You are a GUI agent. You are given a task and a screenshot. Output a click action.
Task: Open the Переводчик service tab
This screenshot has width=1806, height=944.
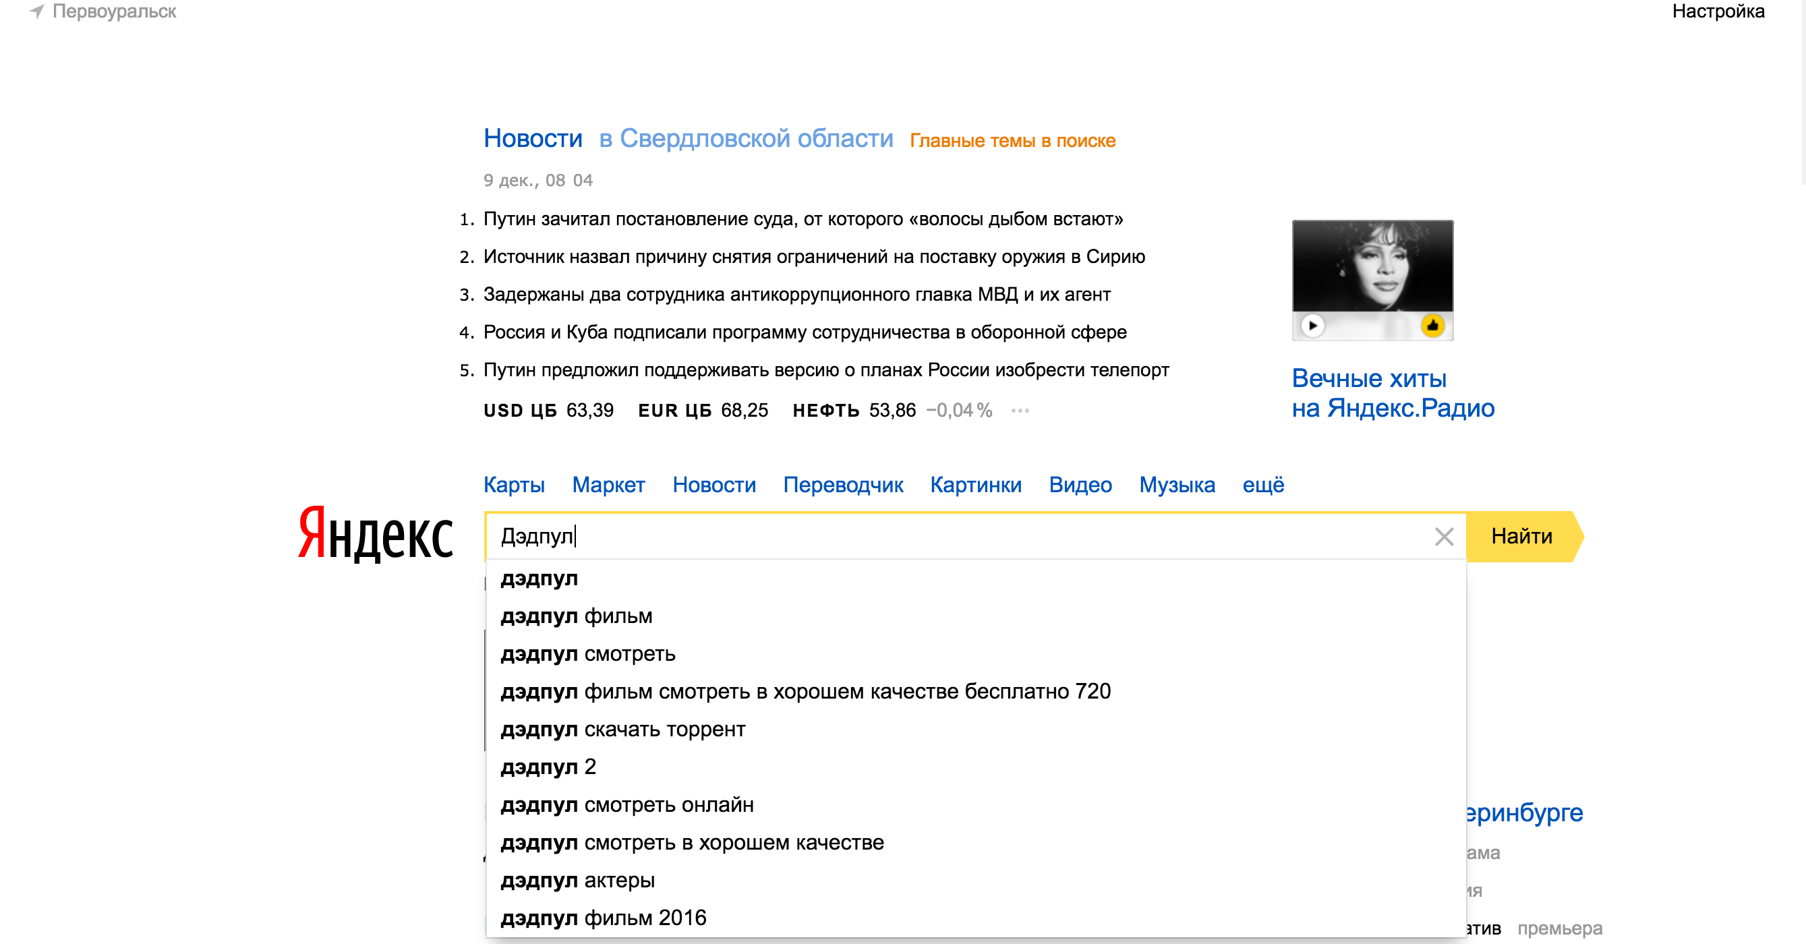(x=843, y=484)
